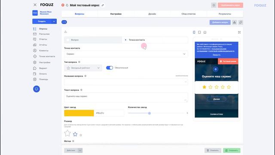Viewport: 275px width, 155px height.
Task: Click the Количество звезд slider handle
Action: pos(150,113)
